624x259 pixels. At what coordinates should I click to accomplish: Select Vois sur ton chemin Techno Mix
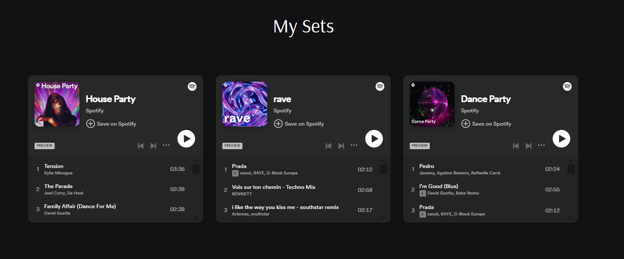(274, 187)
